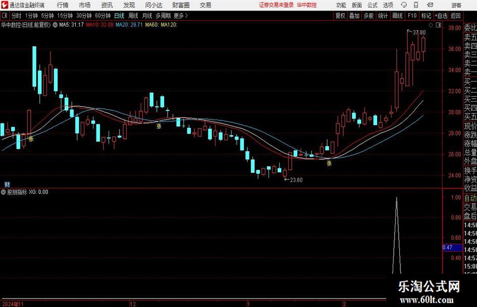Click the diamond icon above the price axis
Image resolution: width=477 pixels, height=307 pixels.
coord(431,25)
